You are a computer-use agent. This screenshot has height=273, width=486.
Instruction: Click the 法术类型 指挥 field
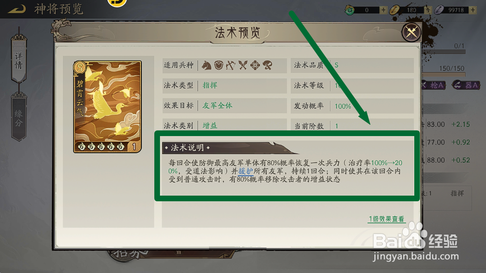tap(224, 85)
